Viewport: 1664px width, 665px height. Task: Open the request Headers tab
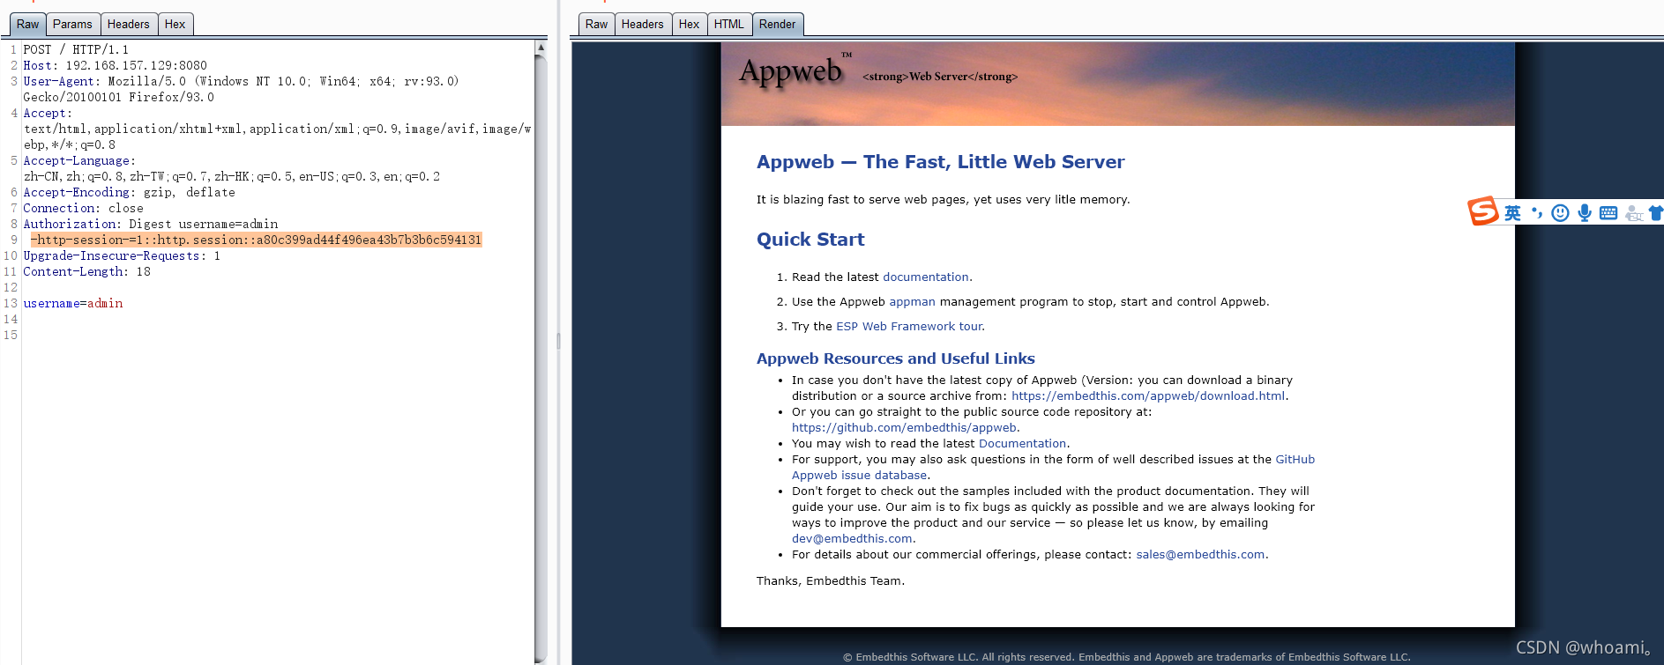click(129, 24)
